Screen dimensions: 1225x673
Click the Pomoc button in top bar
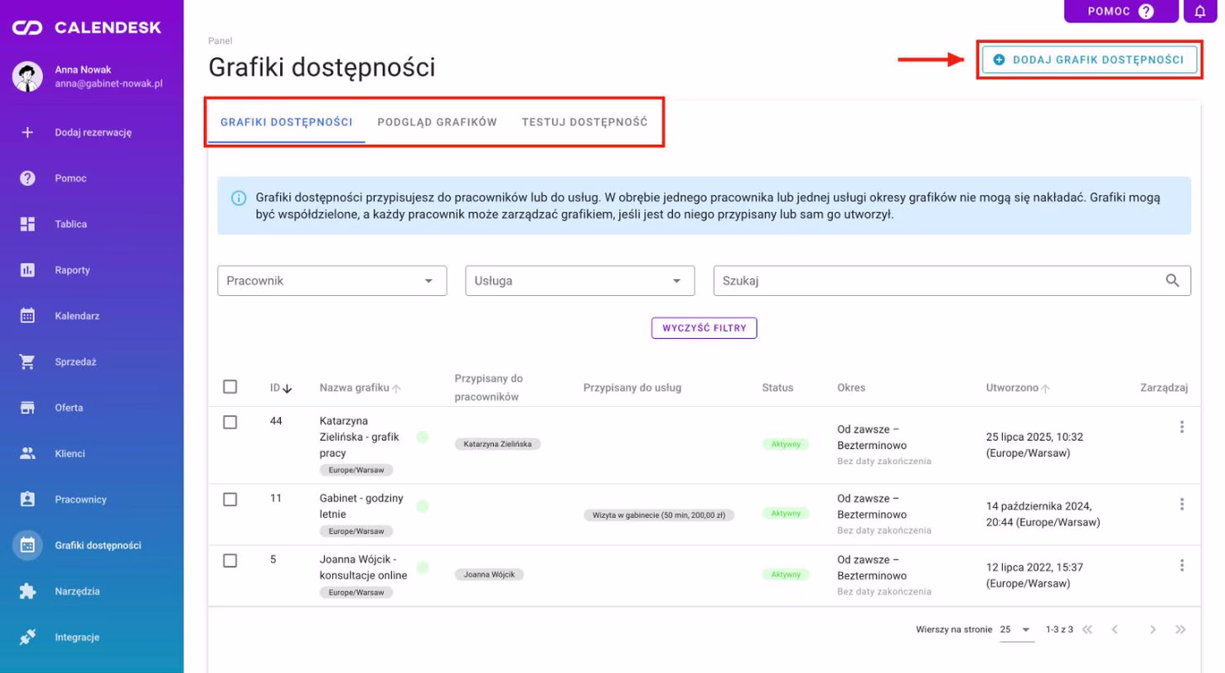click(1121, 12)
